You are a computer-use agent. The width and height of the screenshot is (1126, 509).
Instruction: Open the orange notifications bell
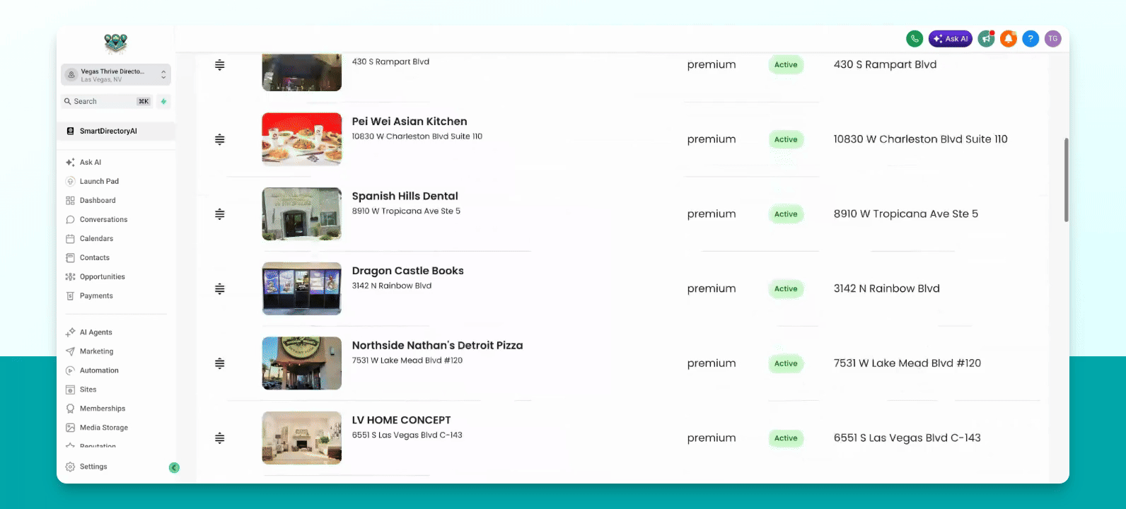pos(1009,39)
